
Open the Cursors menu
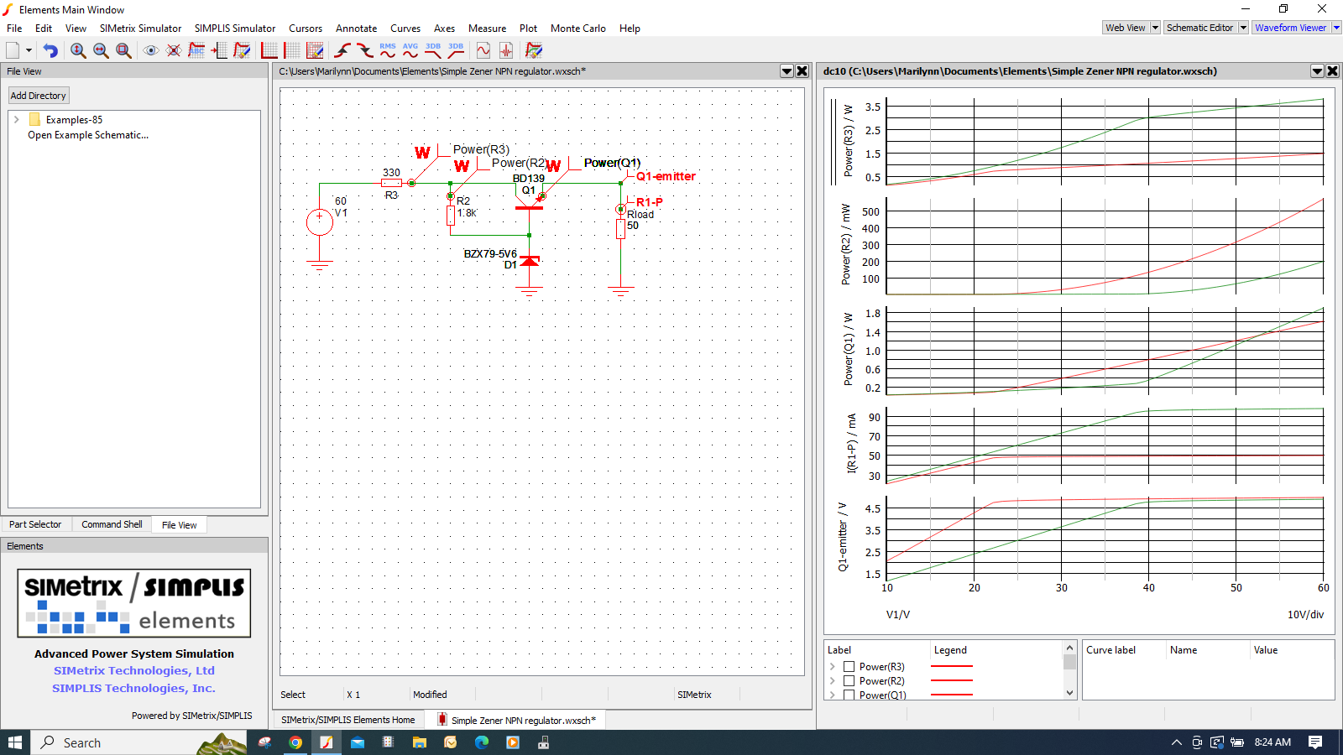click(306, 29)
